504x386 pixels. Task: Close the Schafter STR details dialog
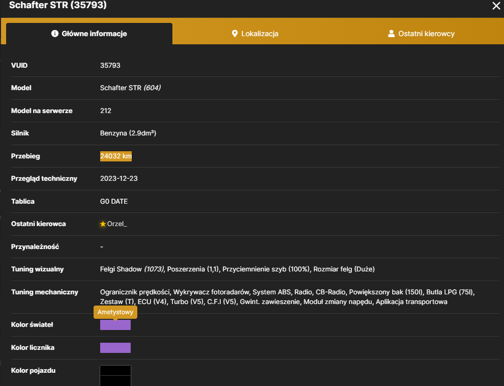[496, 6]
